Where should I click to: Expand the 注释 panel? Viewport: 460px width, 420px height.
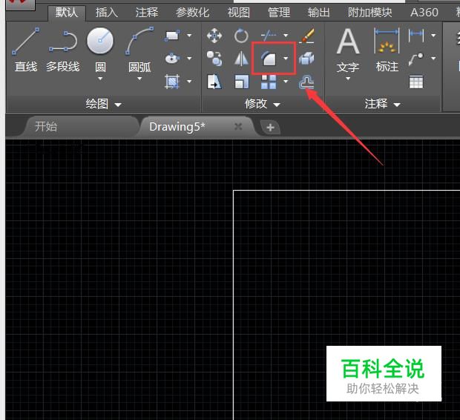[382, 104]
